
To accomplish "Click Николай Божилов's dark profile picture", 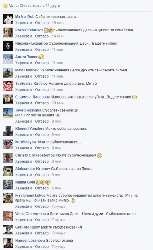I will [x=8, y=46].
